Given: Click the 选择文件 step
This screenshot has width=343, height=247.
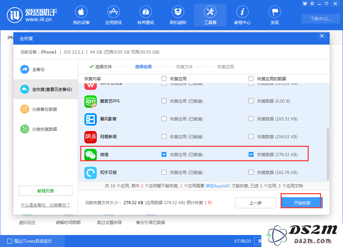Looking at the screenshot, I should [103, 67].
